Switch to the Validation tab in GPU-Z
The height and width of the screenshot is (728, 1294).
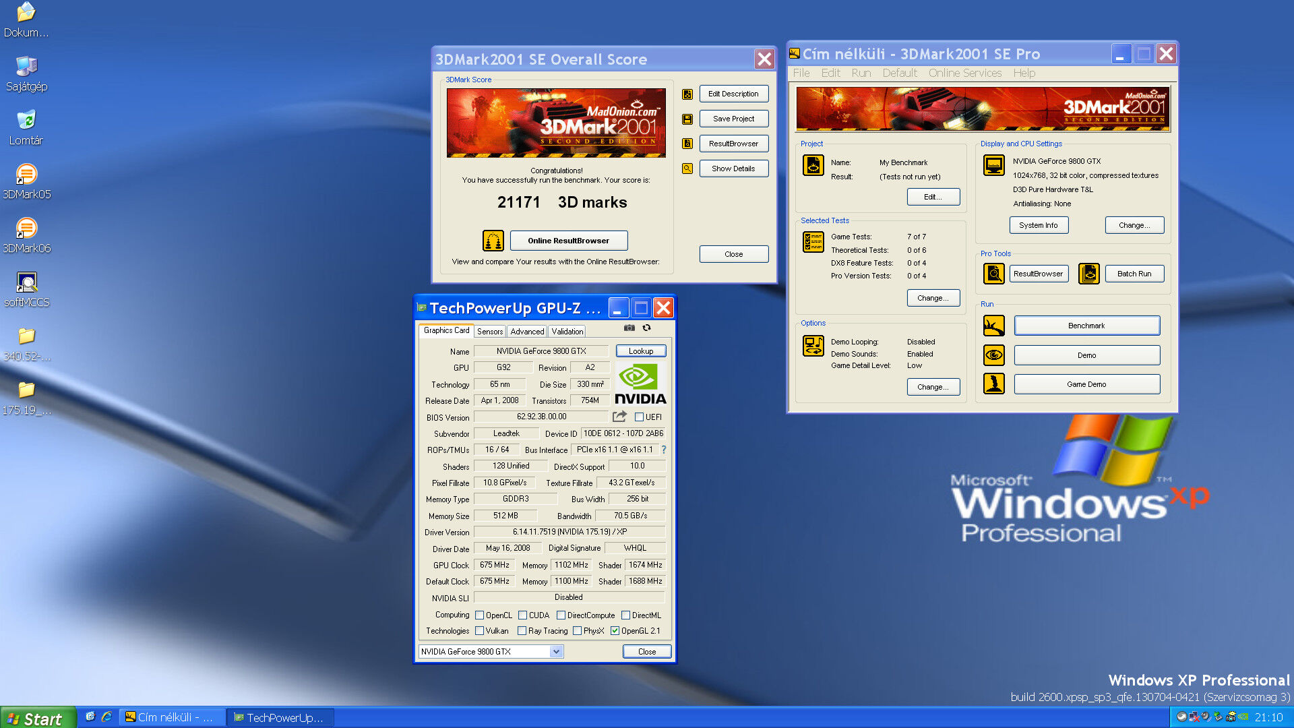567,332
